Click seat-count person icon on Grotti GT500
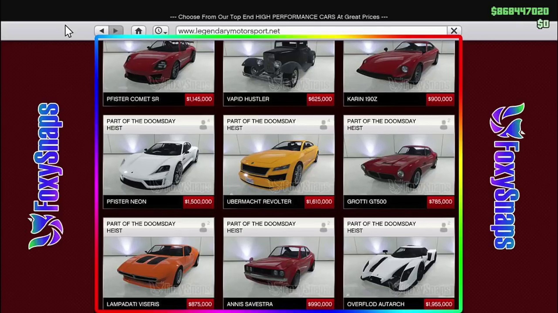Screen dimensions: 558x313 (443, 125)
